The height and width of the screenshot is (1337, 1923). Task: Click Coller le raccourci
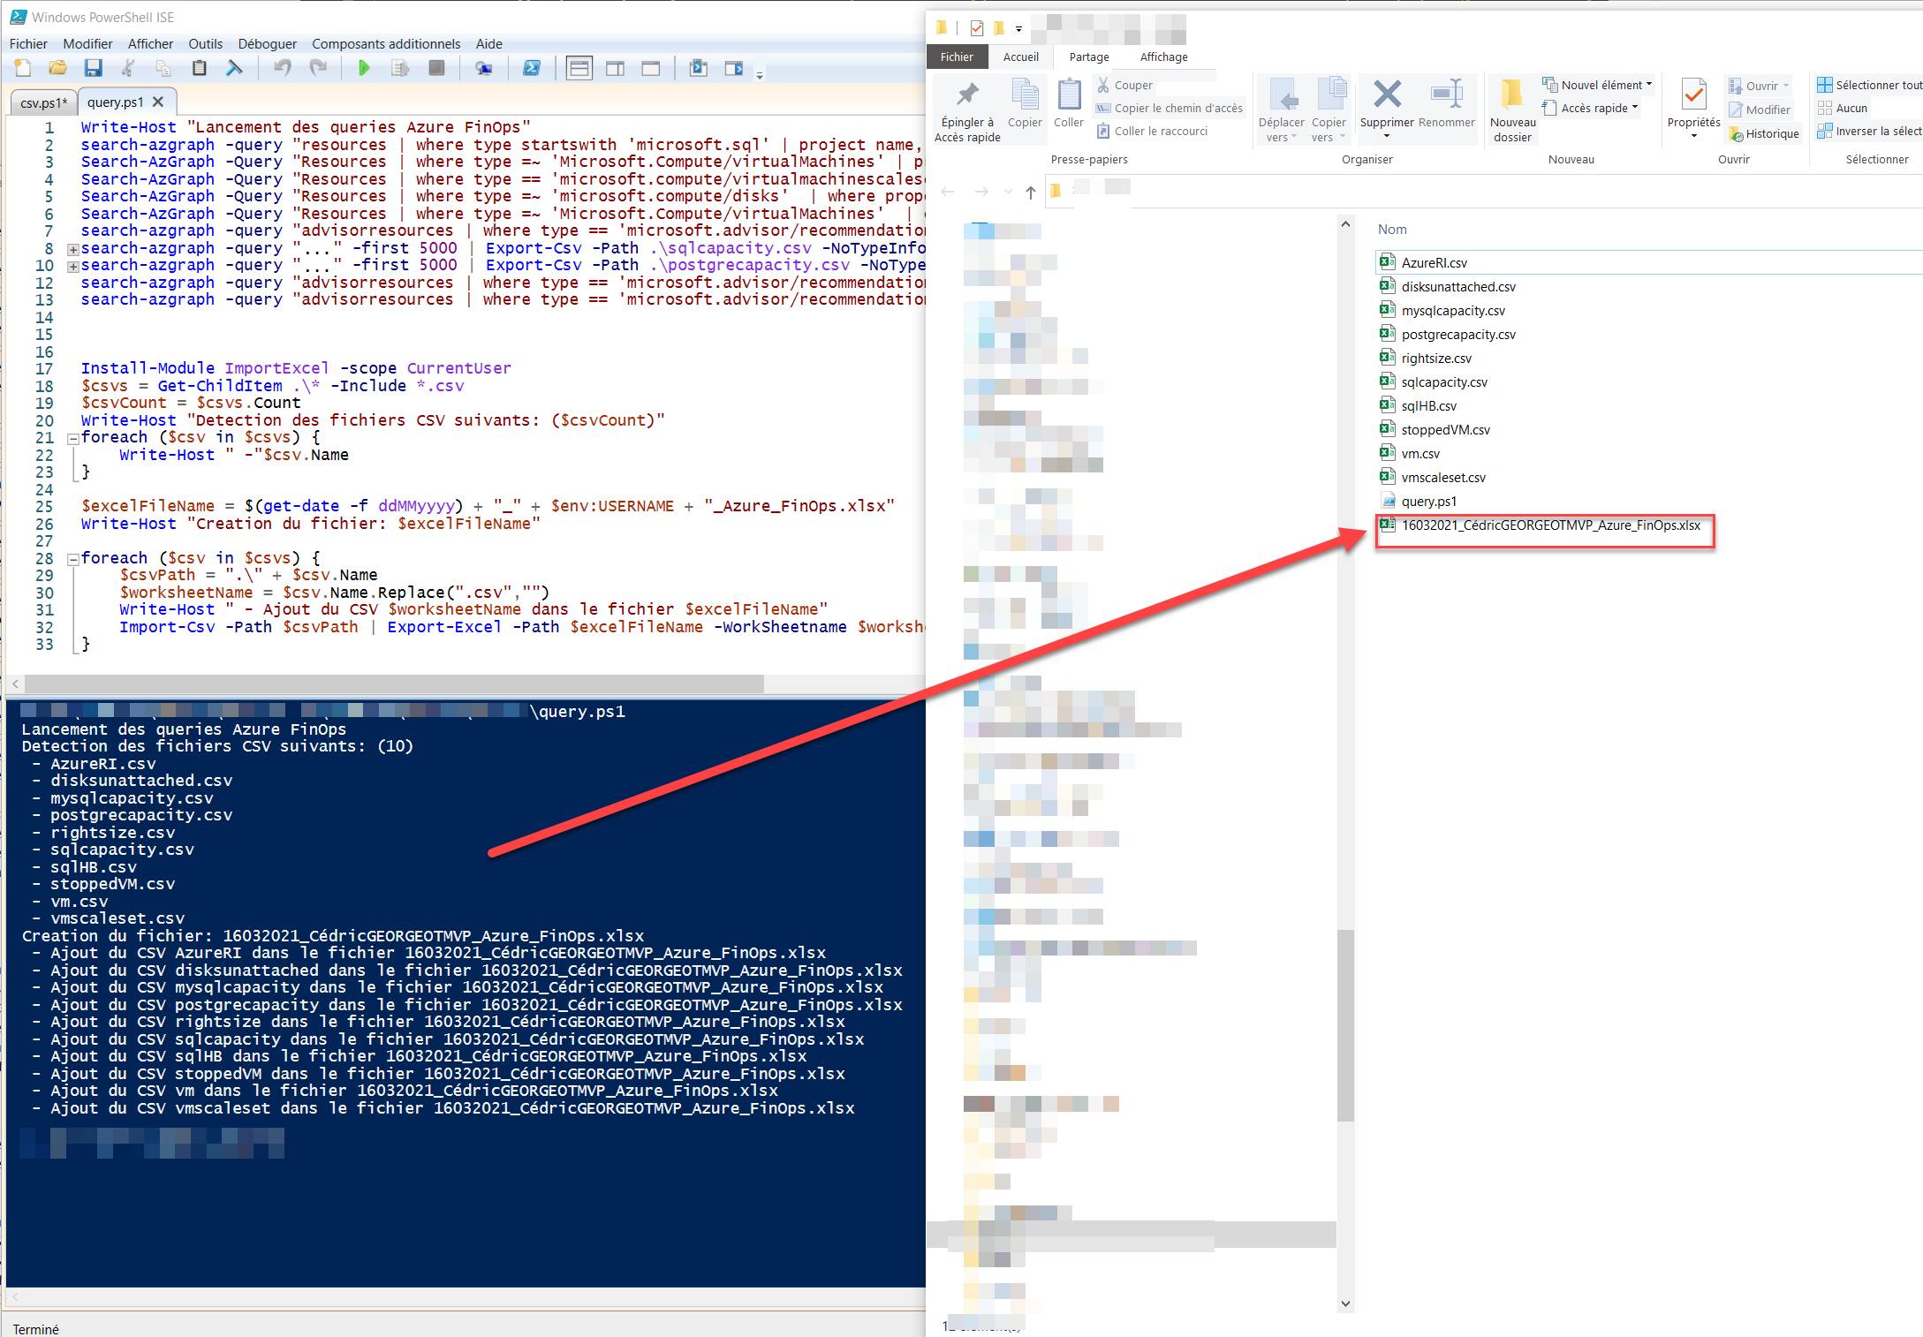[x=1152, y=131]
